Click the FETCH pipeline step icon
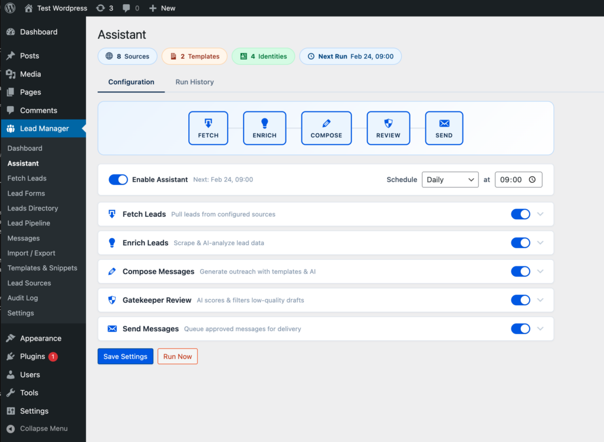 pyautogui.click(x=208, y=128)
